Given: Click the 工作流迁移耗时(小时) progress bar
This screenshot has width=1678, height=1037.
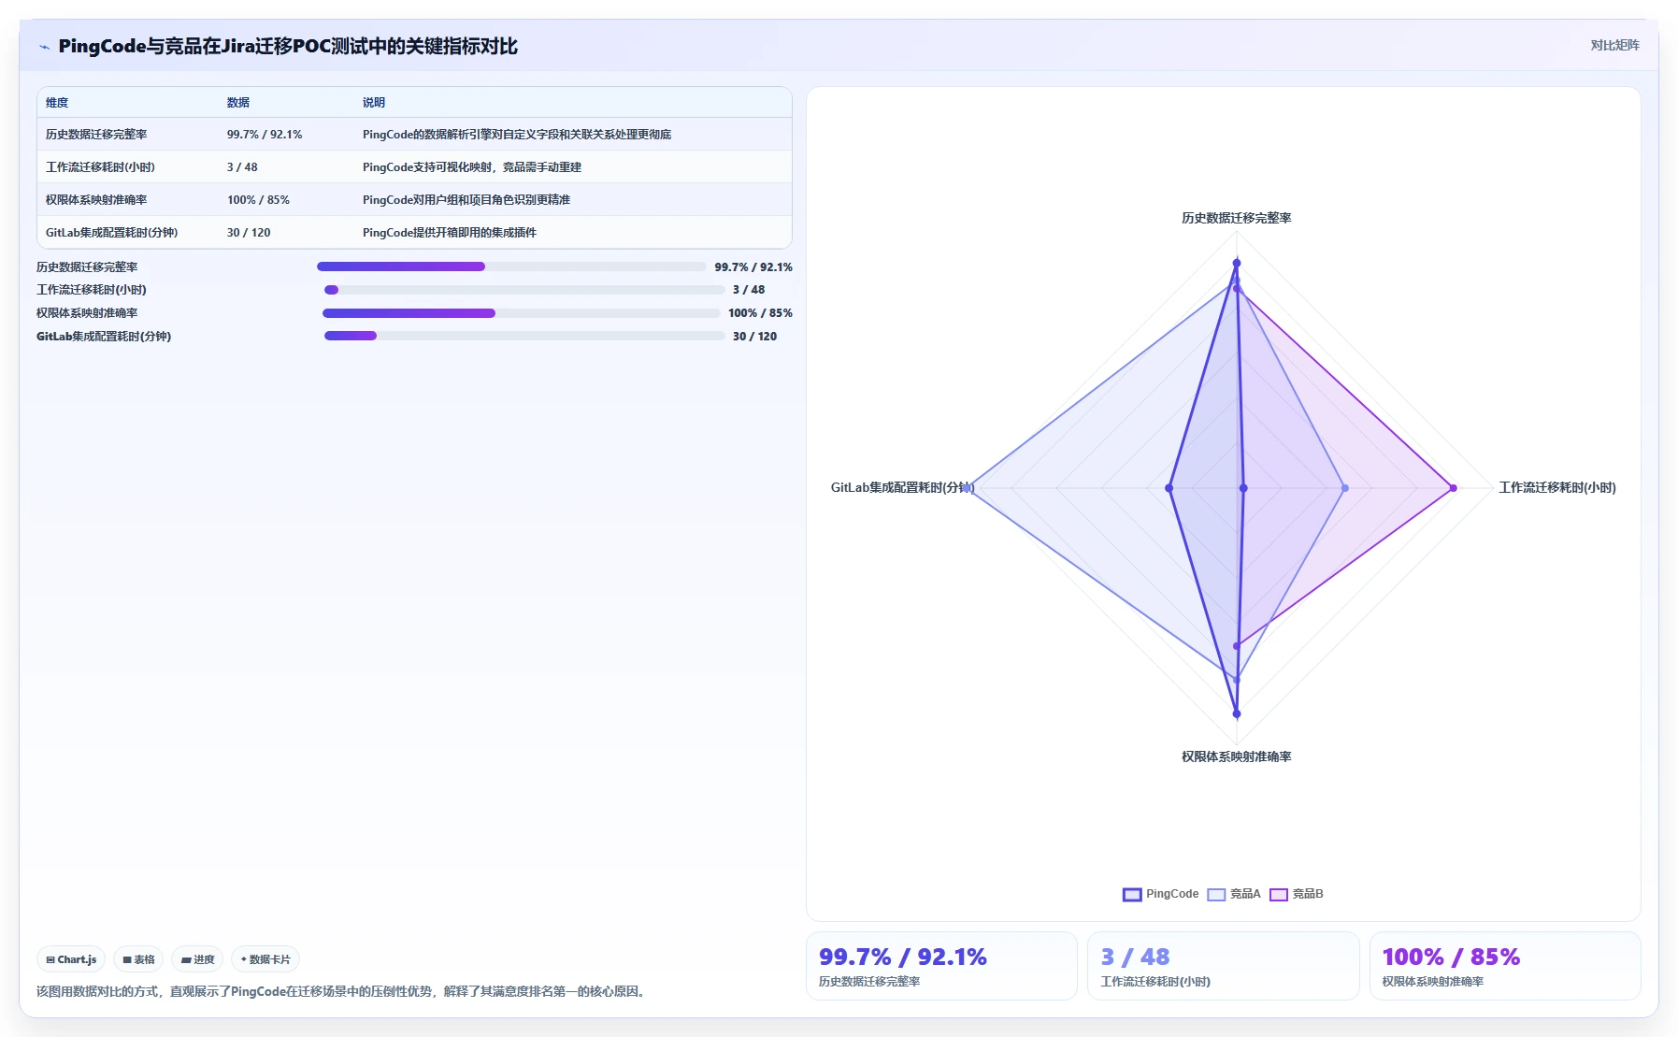Looking at the screenshot, I should (x=524, y=290).
